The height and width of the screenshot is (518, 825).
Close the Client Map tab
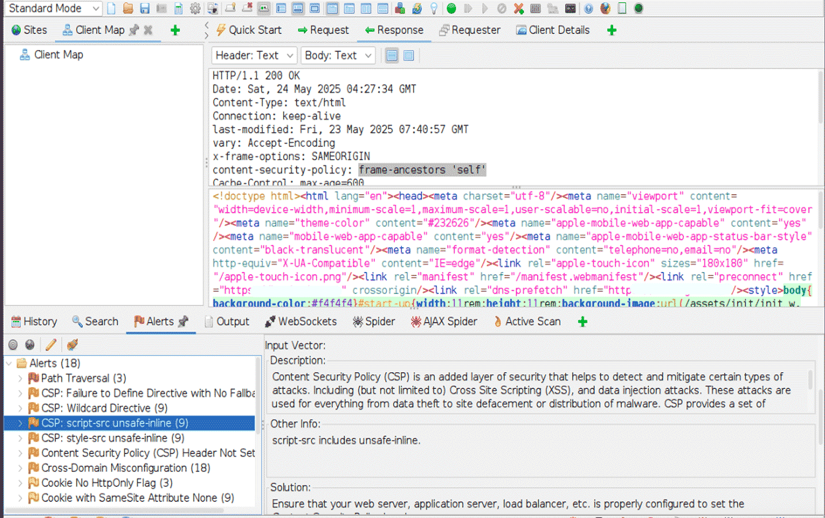[148, 30]
